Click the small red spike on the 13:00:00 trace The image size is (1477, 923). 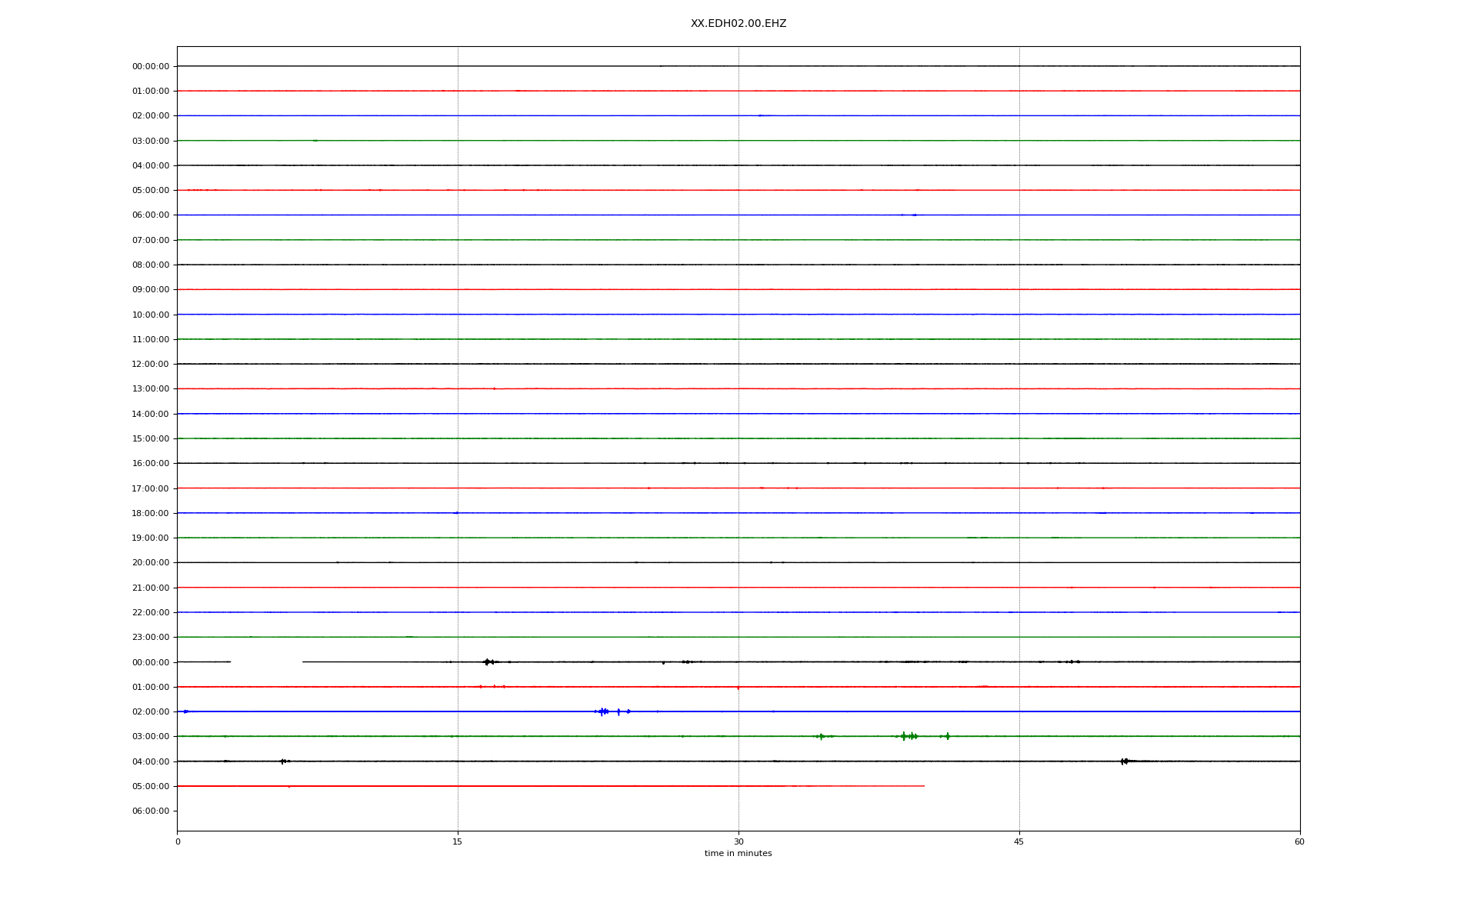tap(494, 389)
